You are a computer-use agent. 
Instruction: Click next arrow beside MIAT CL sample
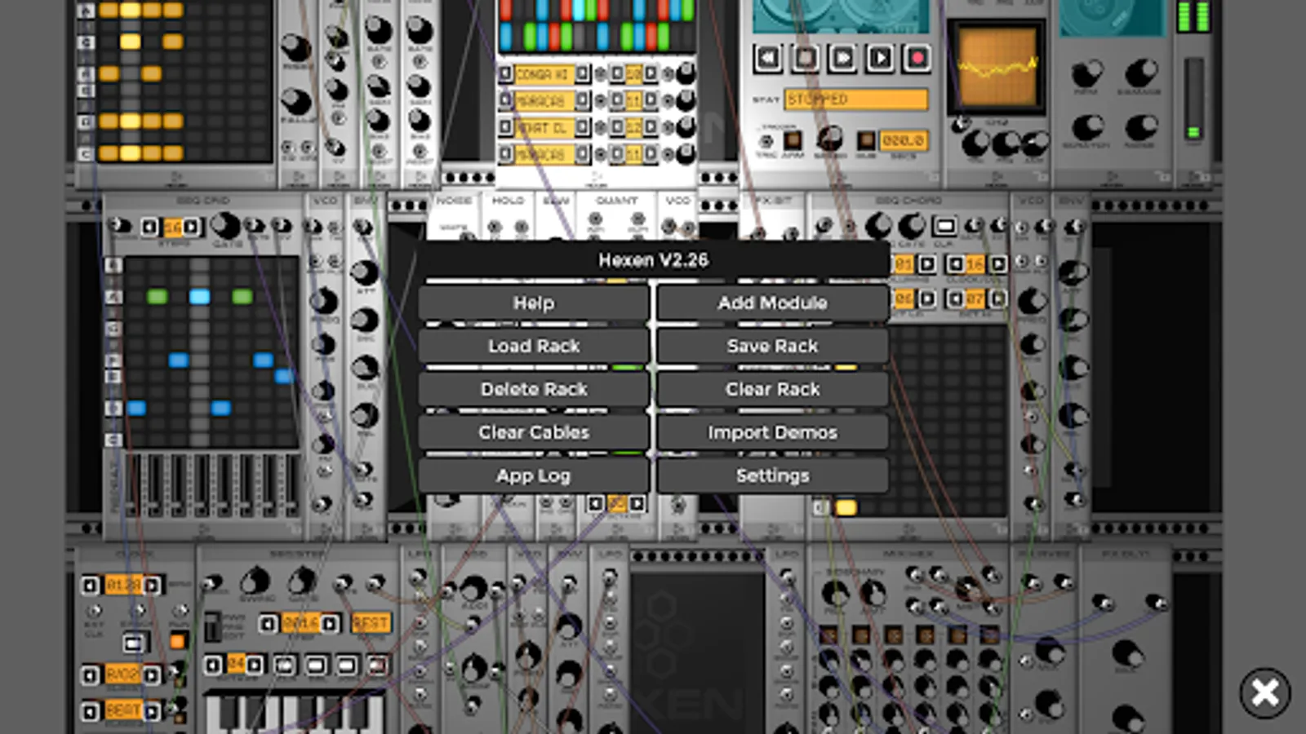pos(582,127)
